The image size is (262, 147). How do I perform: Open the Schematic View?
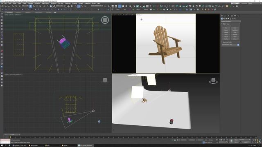pos(126,6)
